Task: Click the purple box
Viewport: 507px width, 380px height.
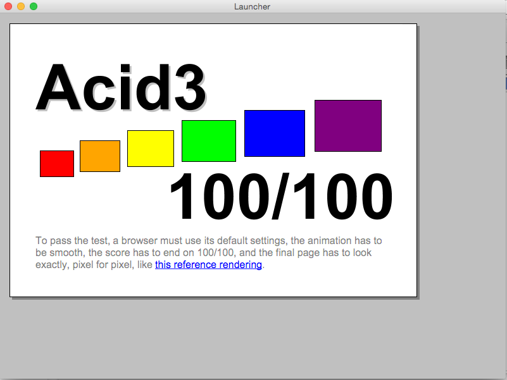Action: (348, 126)
